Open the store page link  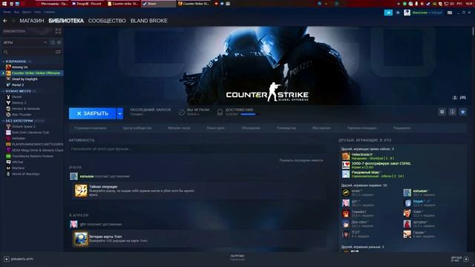[x=91, y=128]
